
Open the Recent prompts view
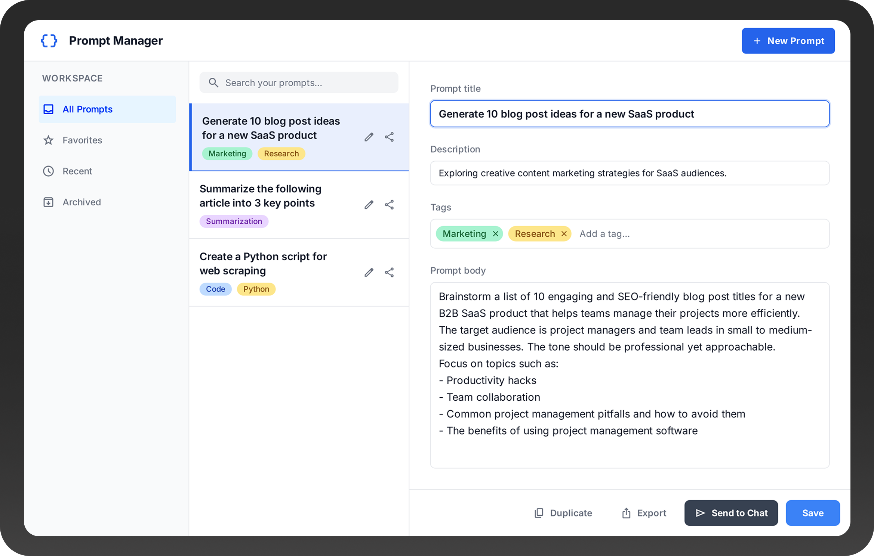77,171
